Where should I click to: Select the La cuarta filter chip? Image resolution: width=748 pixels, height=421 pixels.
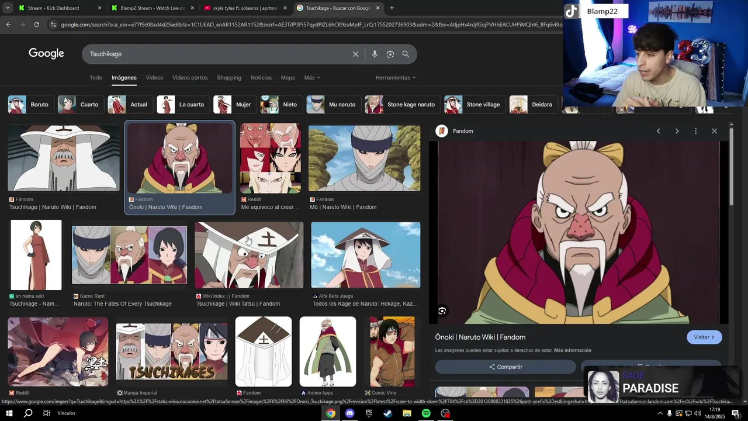tap(183, 105)
